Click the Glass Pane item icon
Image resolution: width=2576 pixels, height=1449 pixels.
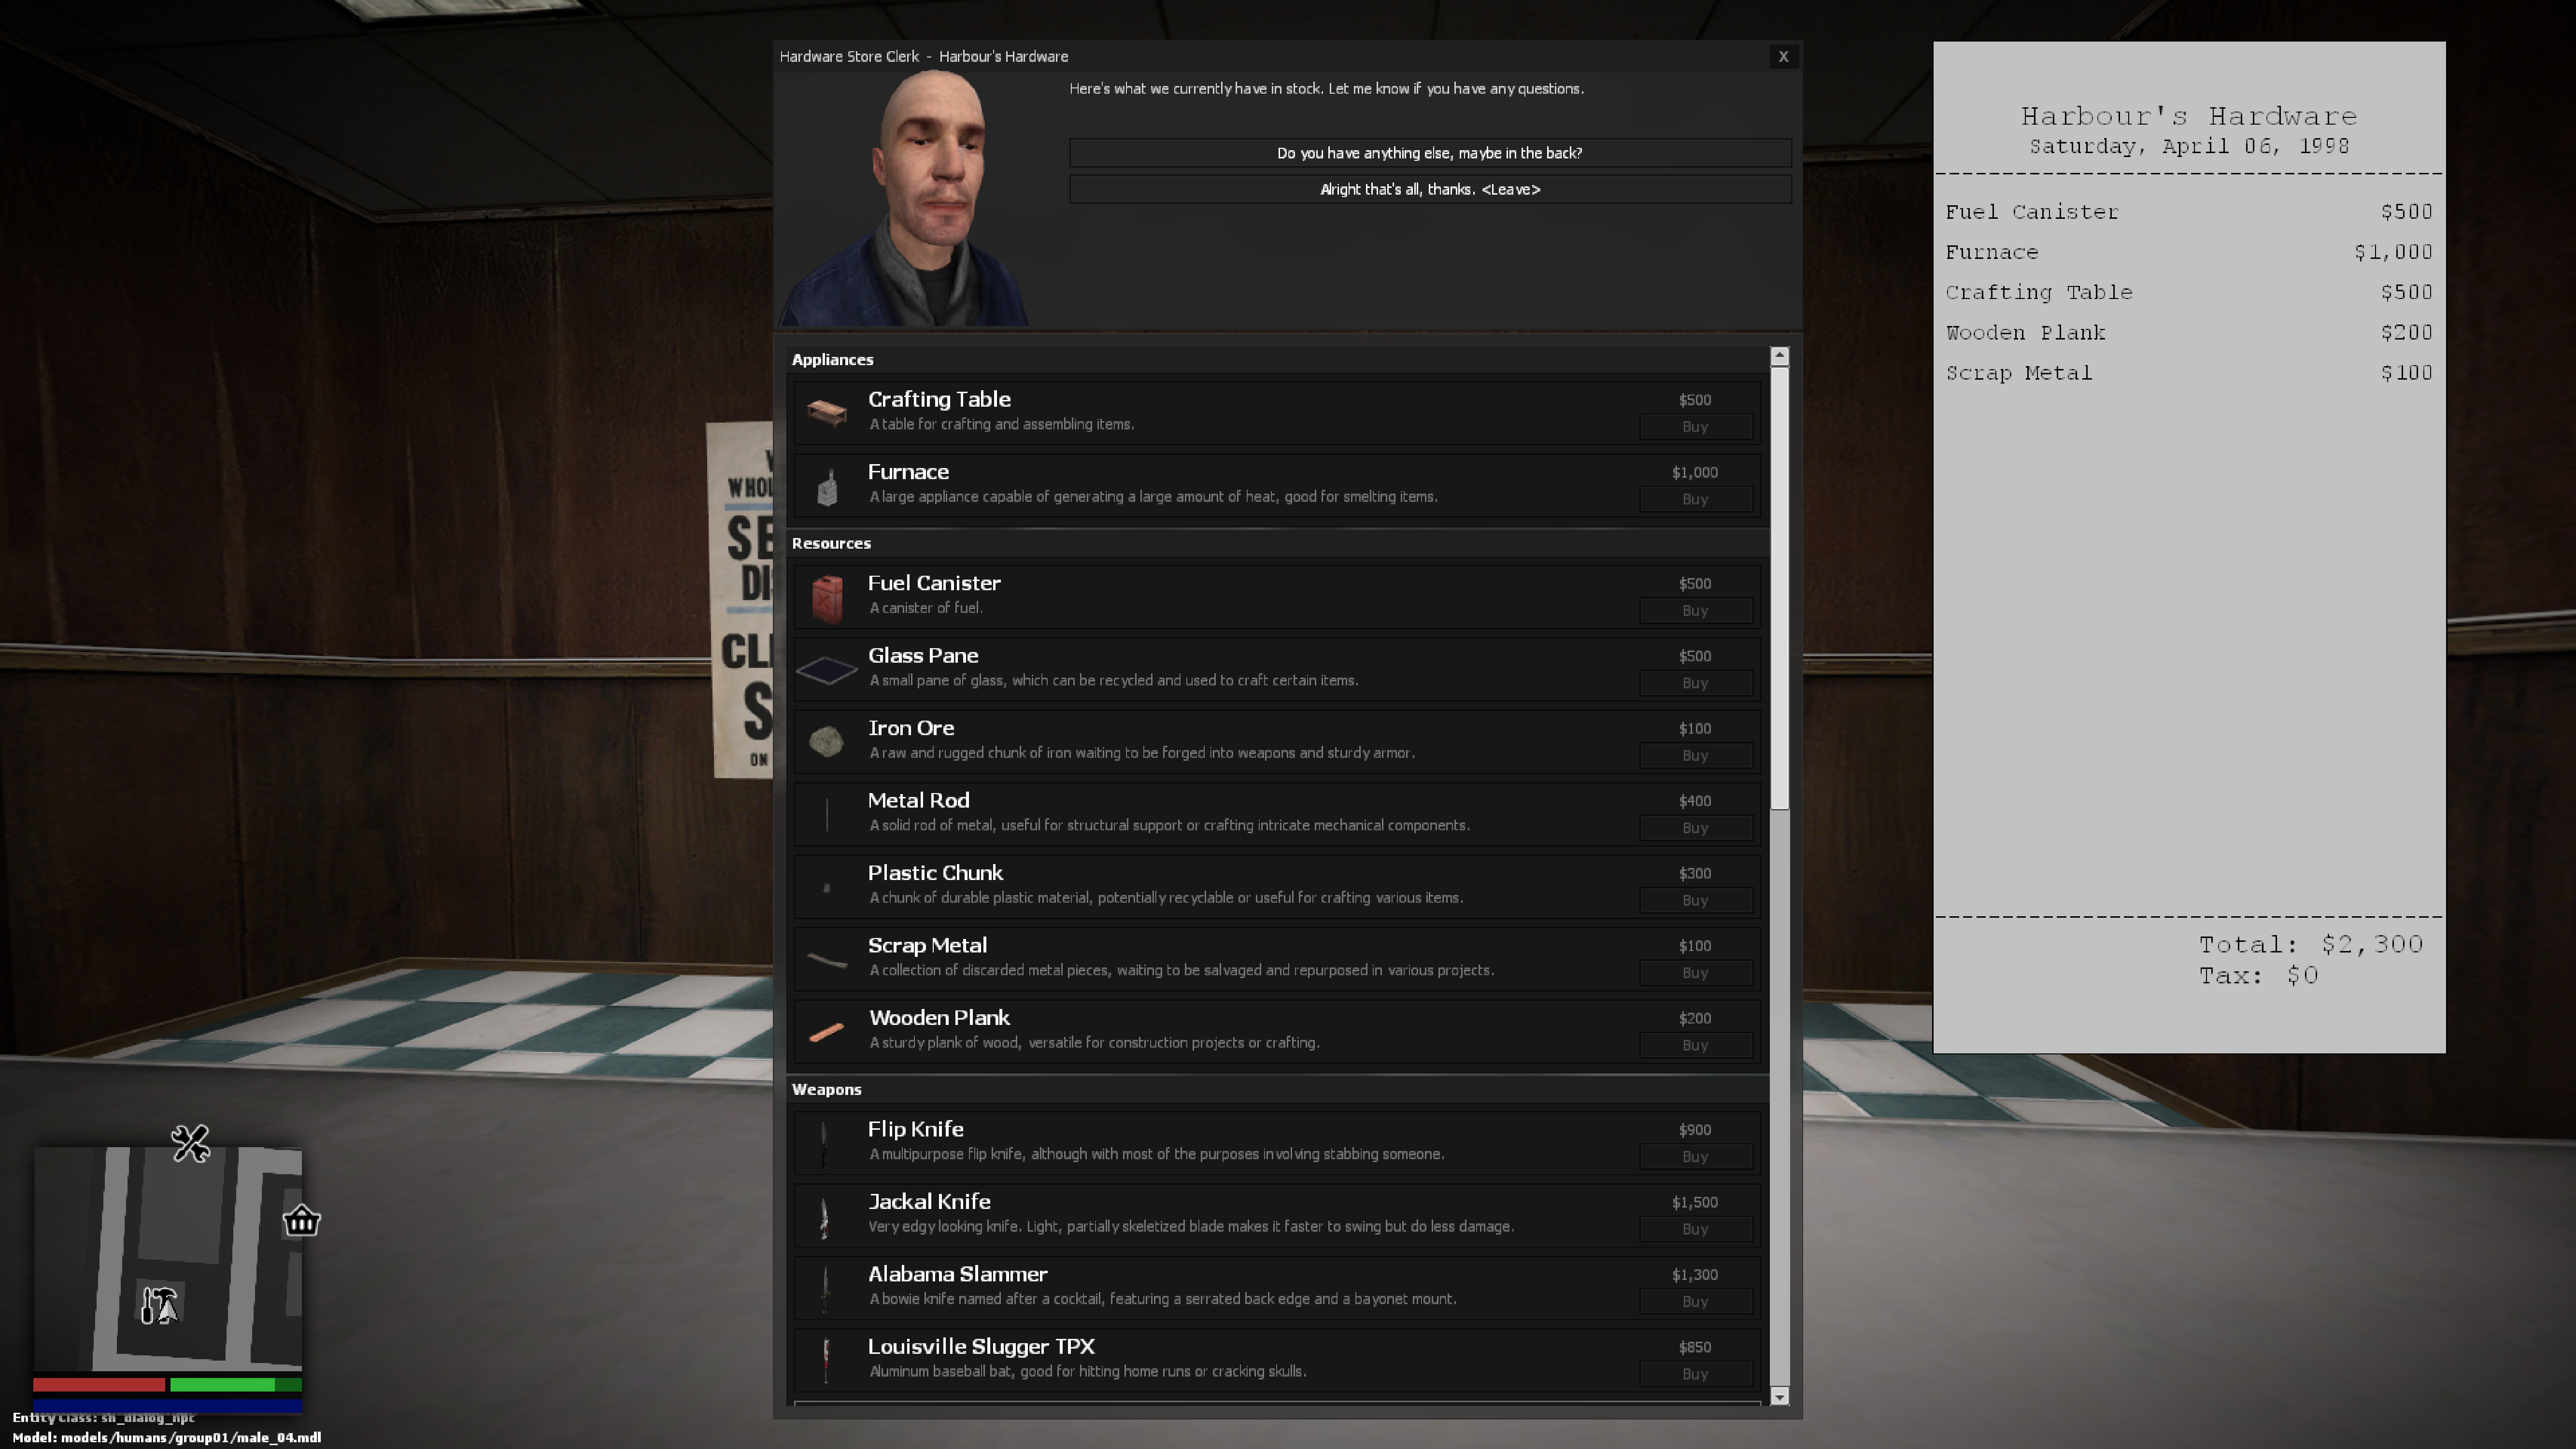[x=827, y=670]
